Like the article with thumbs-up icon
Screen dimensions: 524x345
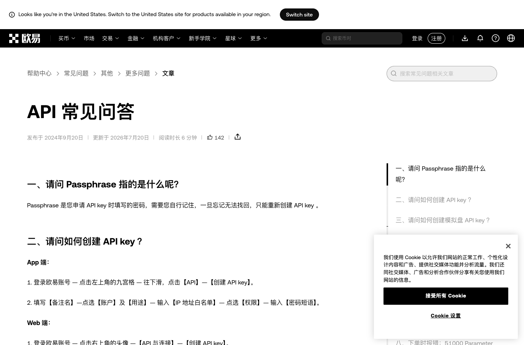click(210, 137)
